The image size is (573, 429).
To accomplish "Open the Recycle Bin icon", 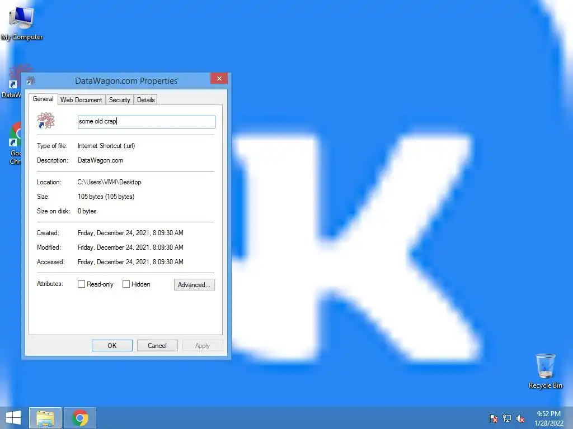I will [545, 371].
